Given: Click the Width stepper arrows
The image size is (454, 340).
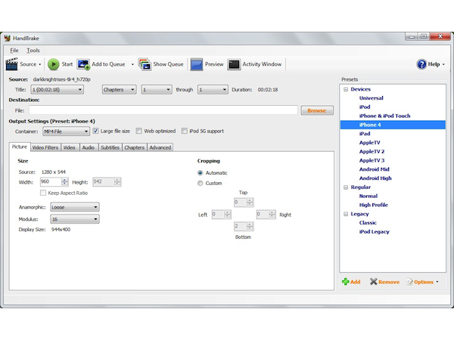Looking at the screenshot, I should (x=65, y=182).
